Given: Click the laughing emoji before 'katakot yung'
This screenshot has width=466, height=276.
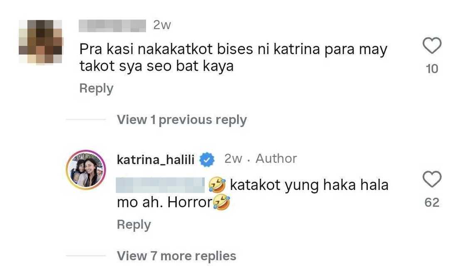Looking at the screenshot, I should pos(217,185).
